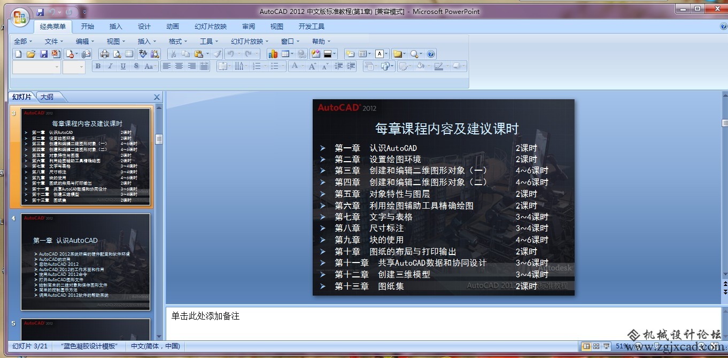Open the 文件 dropdown menu
The height and width of the screenshot is (358, 728).
pyautogui.click(x=54, y=41)
